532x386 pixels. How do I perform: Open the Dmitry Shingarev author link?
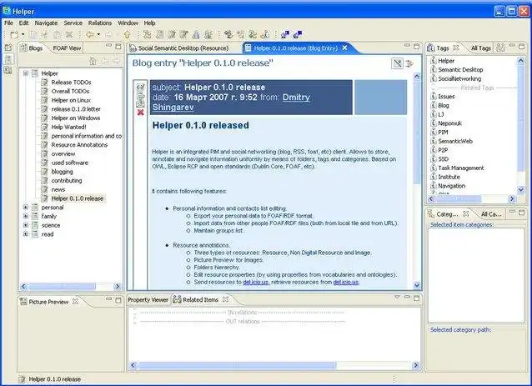click(231, 102)
